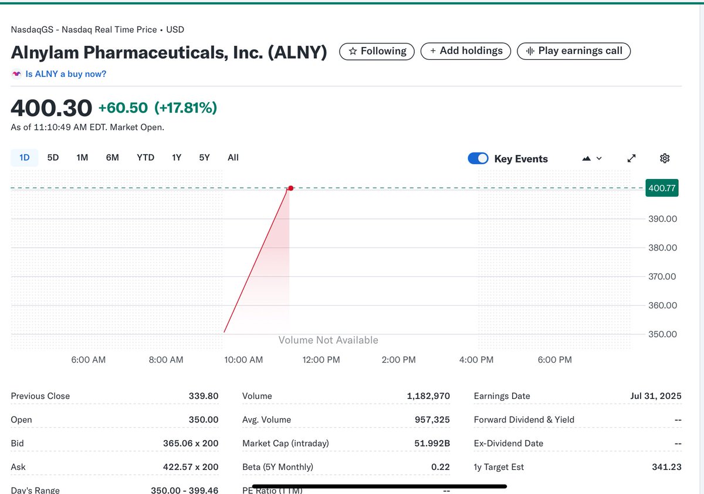The image size is (704, 494).
Task: Expand chart to full screen
Action: 632,158
